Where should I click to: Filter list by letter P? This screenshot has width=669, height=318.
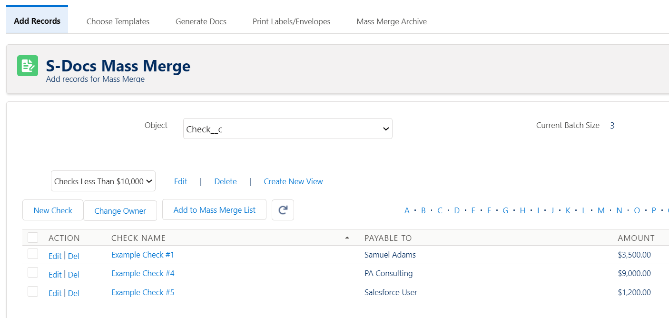654,210
